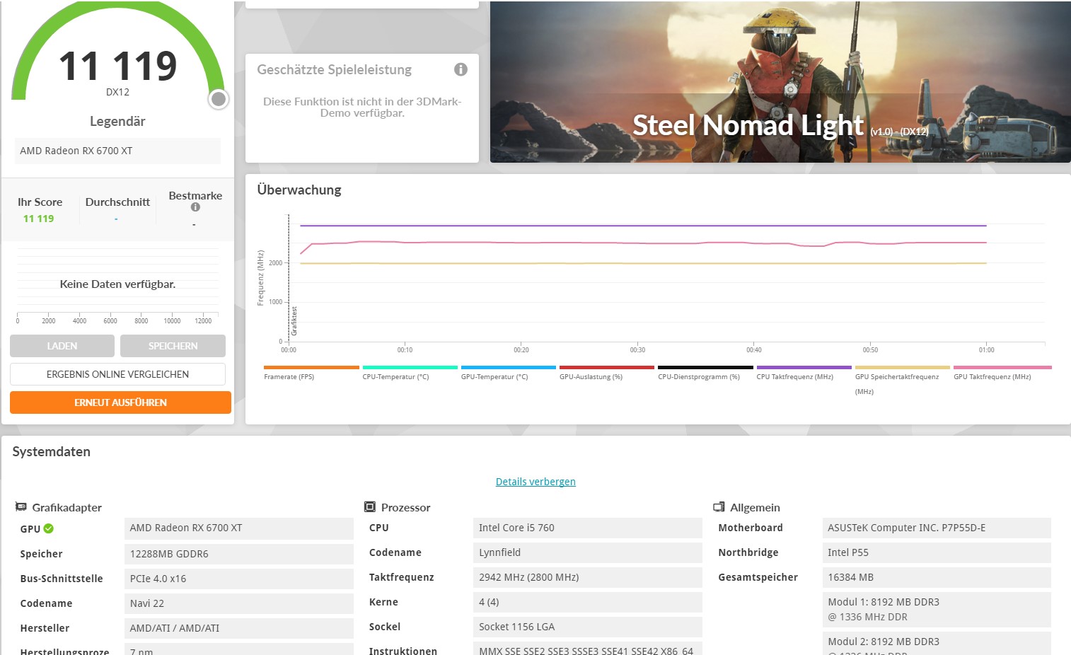Image resolution: width=1071 pixels, height=655 pixels.
Task: Click the Gesamtspeicher label
Action: click(x=758, y=577)
